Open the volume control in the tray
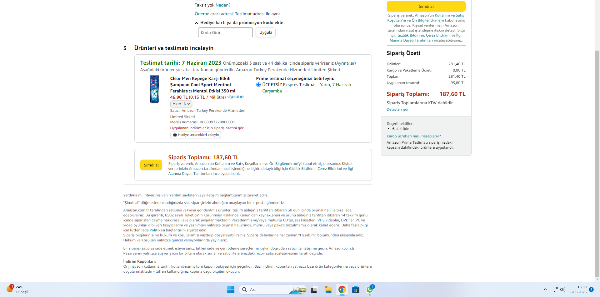The width and height of the screenshot is (600, 297). [x=563, y=290]
